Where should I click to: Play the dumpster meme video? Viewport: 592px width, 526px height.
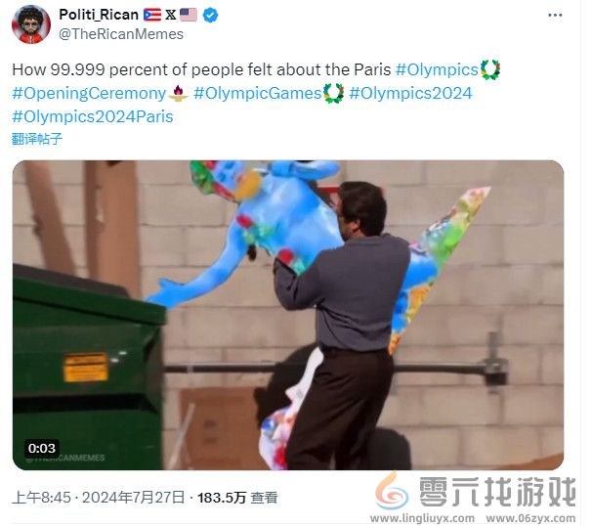pos(288,315)
